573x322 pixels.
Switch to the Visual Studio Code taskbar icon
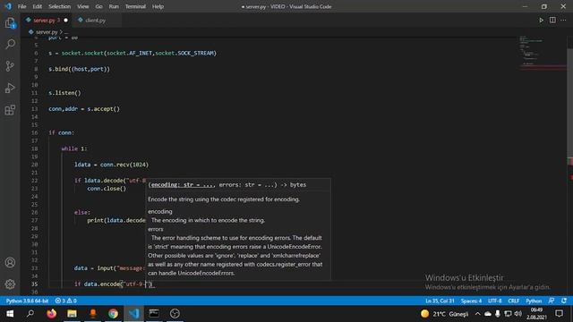(133, 314)
